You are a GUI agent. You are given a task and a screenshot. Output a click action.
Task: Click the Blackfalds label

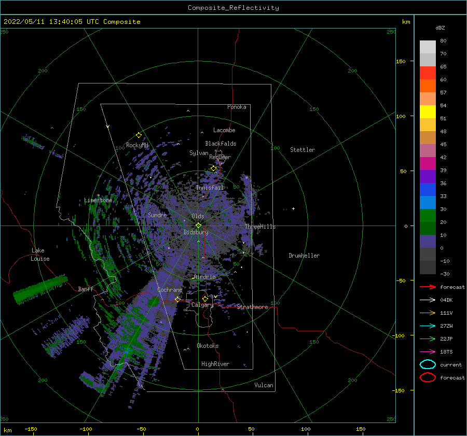[221, 144]
